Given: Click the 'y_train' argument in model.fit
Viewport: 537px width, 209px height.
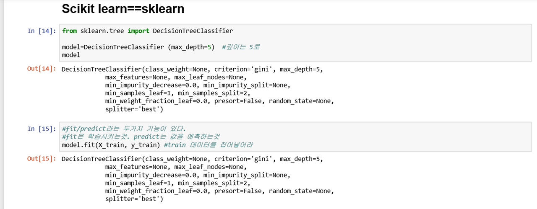Looking at the screenshot, I should click(143, 144).
